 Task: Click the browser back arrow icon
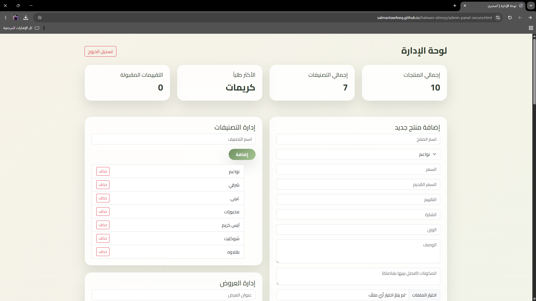coord(520,18)
